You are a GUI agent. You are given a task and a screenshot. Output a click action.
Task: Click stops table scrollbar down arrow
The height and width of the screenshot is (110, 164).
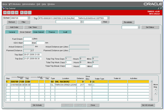[x=152, y=99]
